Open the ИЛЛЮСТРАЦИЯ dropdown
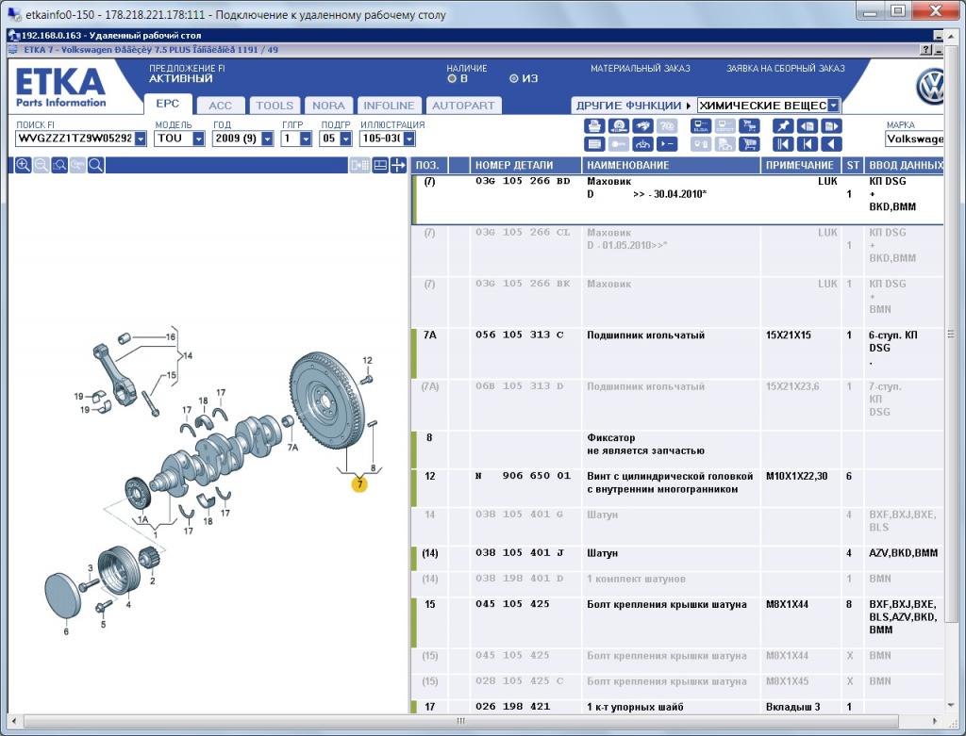Image resolution: width=966 pixels, height=736 pixels. [409, 139]
